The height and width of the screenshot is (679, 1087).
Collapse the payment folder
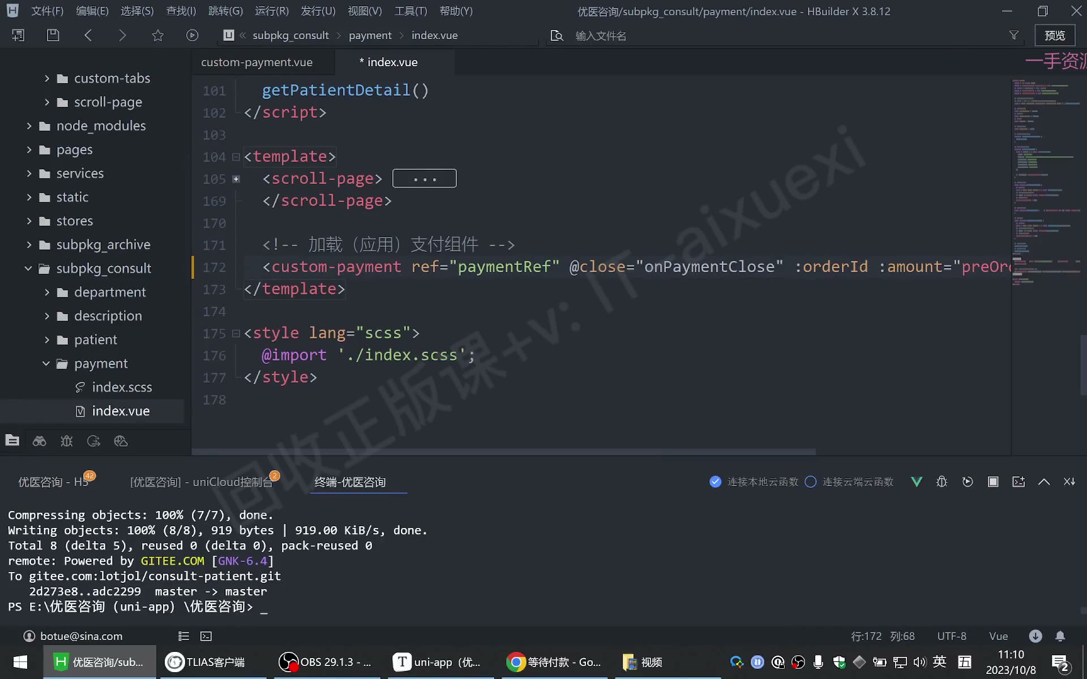[46, 363]
